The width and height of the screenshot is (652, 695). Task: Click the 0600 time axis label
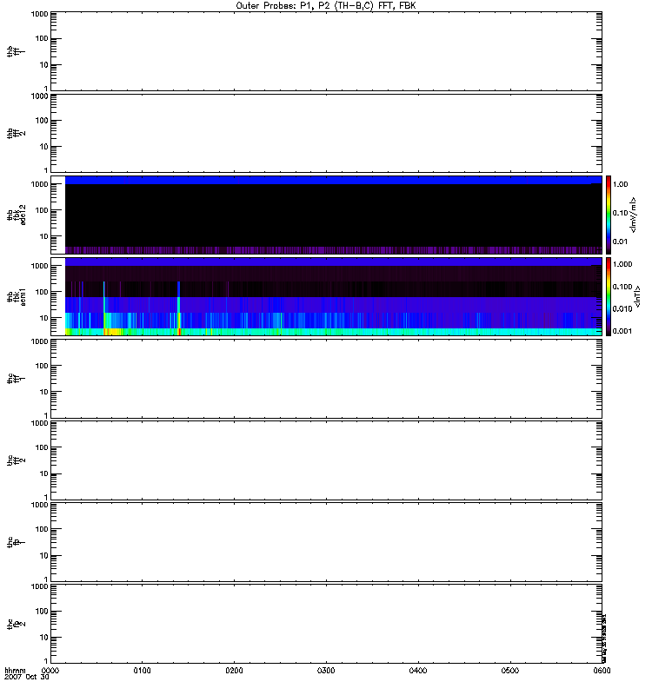tap(602, 671)
